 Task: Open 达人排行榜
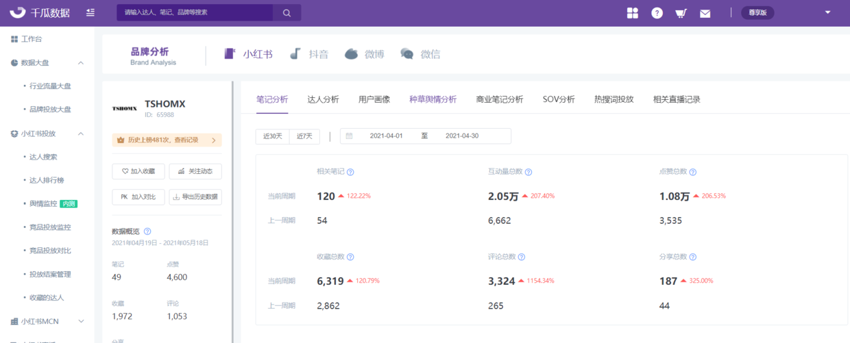[47, 180]
